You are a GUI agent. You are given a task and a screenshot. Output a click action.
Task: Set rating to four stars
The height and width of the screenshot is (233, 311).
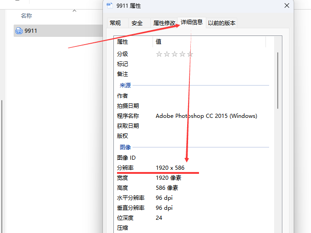pyautogui.click(x=182, y=54)
